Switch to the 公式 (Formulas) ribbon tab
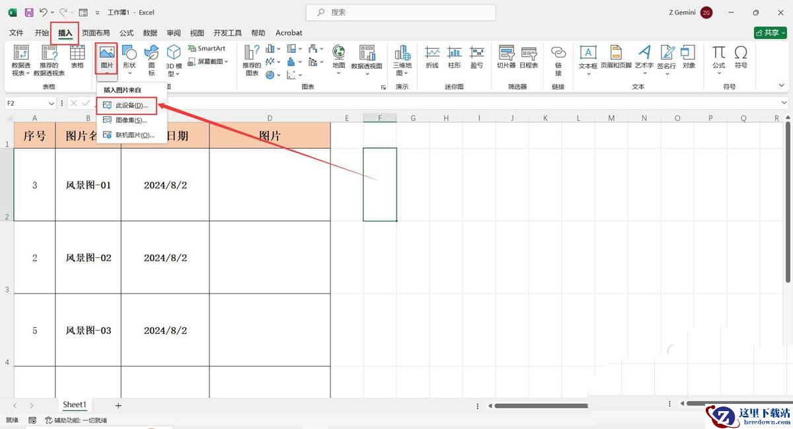The width and height of the screenshot is (793, 429). tap(126, 32)
